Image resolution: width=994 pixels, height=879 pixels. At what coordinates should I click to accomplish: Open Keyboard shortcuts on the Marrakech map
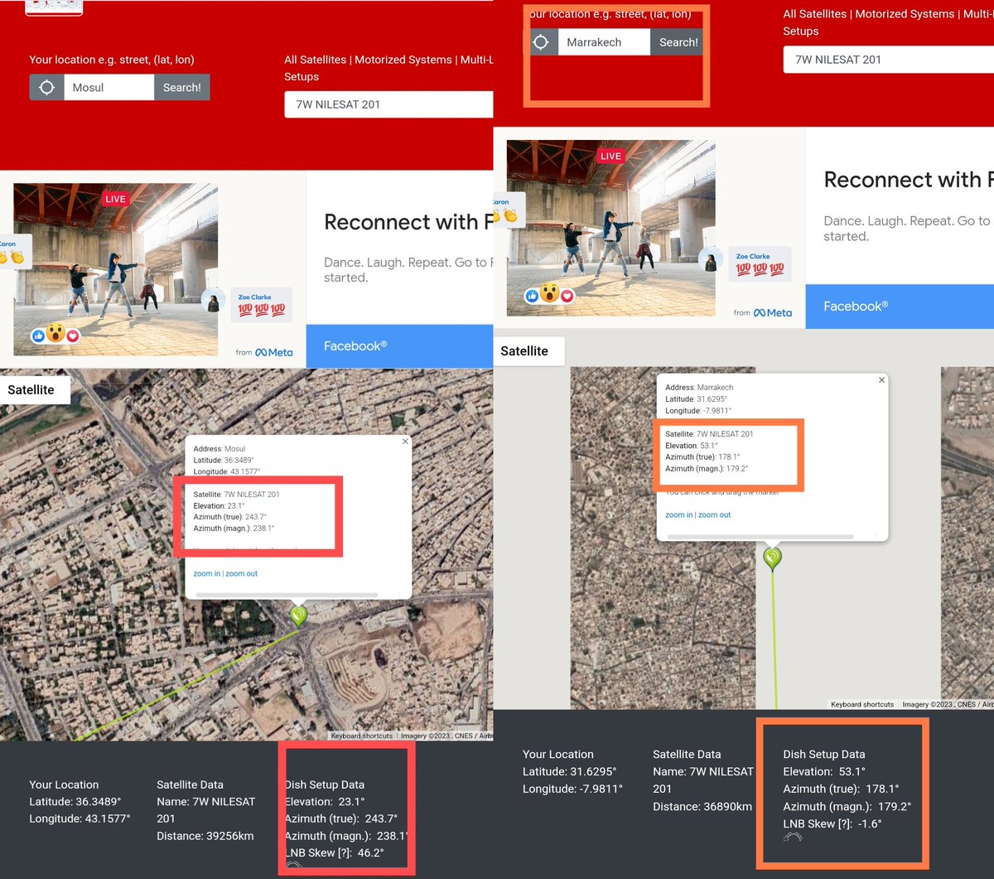click(x=862, y=704)
